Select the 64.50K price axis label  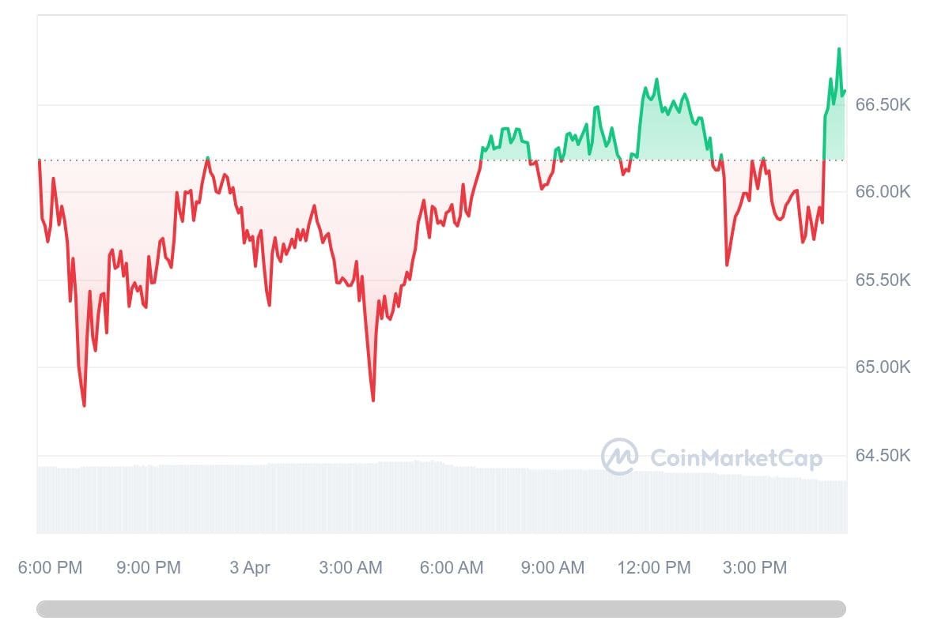883,455
